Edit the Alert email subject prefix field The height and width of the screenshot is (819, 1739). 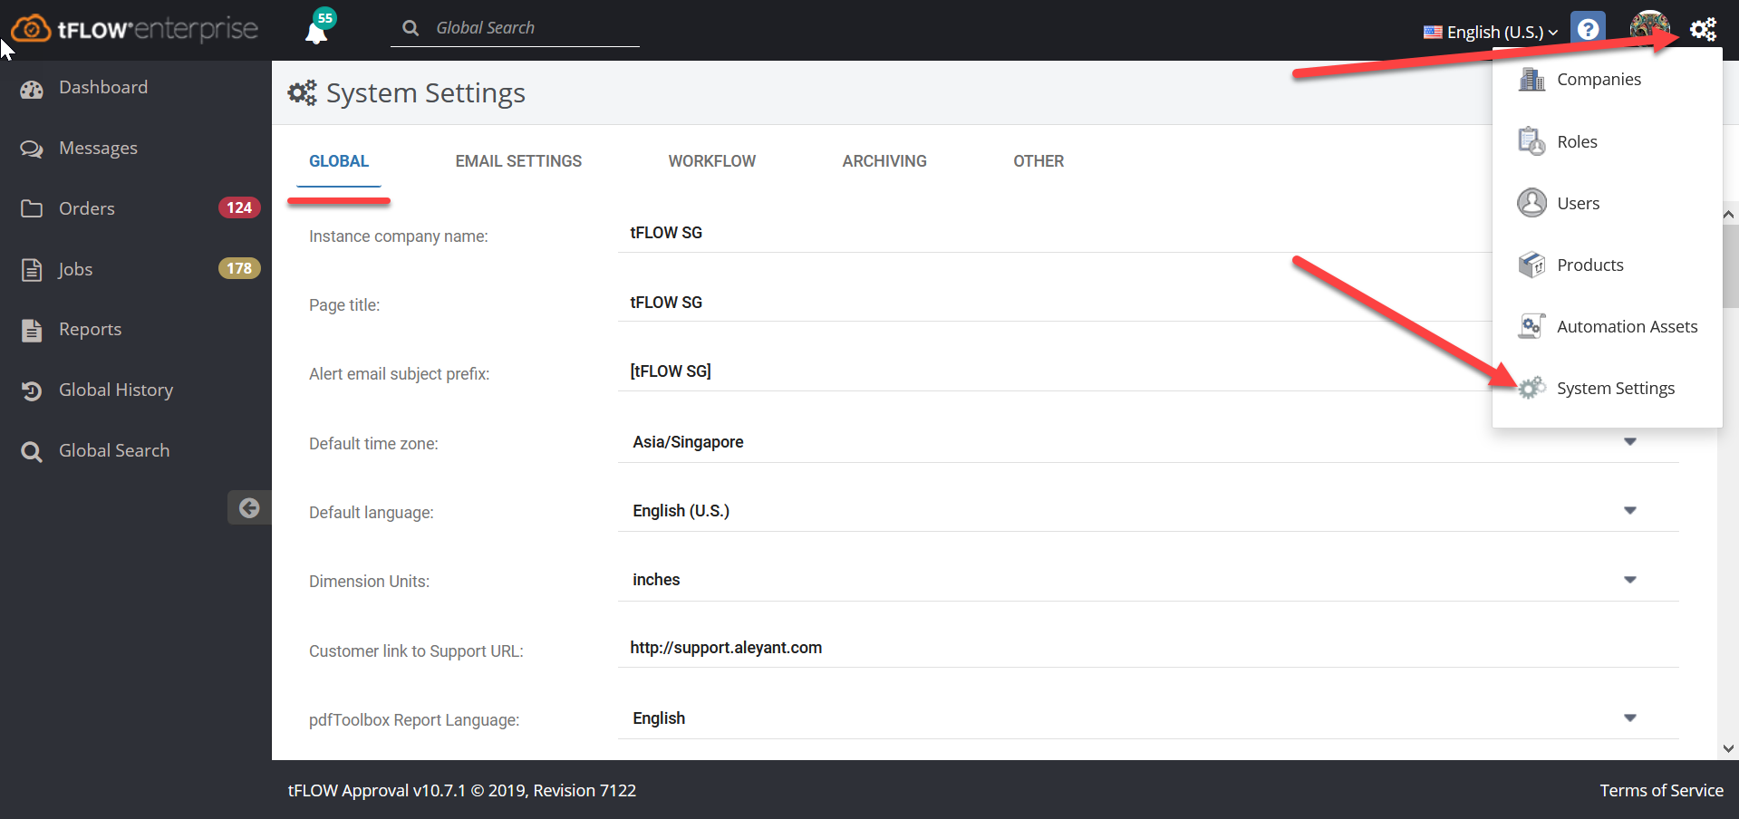pyautogui.click(x=1054, y=371)
